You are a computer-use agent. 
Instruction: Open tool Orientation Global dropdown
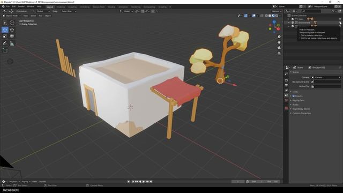[x=41, y=11]
